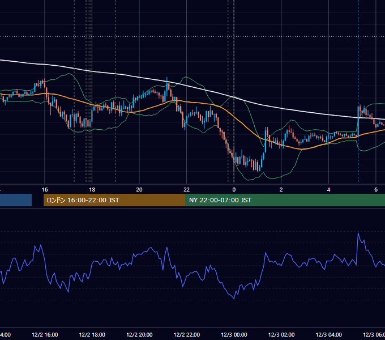Click the 12/3 02:00 time axis label

(x=281, y=334)
